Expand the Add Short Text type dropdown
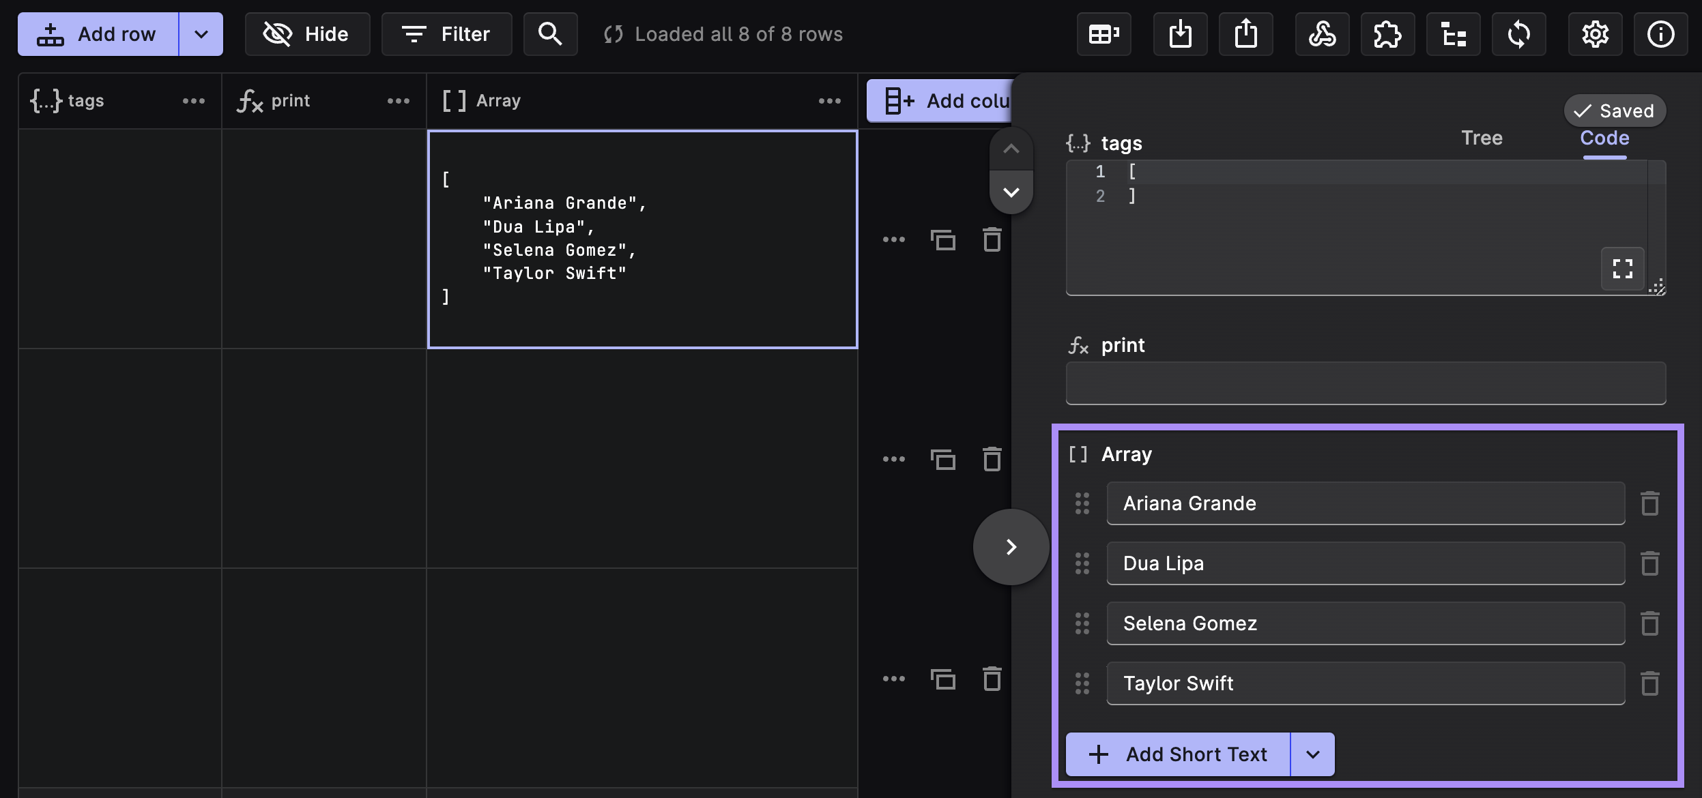This screenshot has width=1702, height=798. pos(1312,754)
